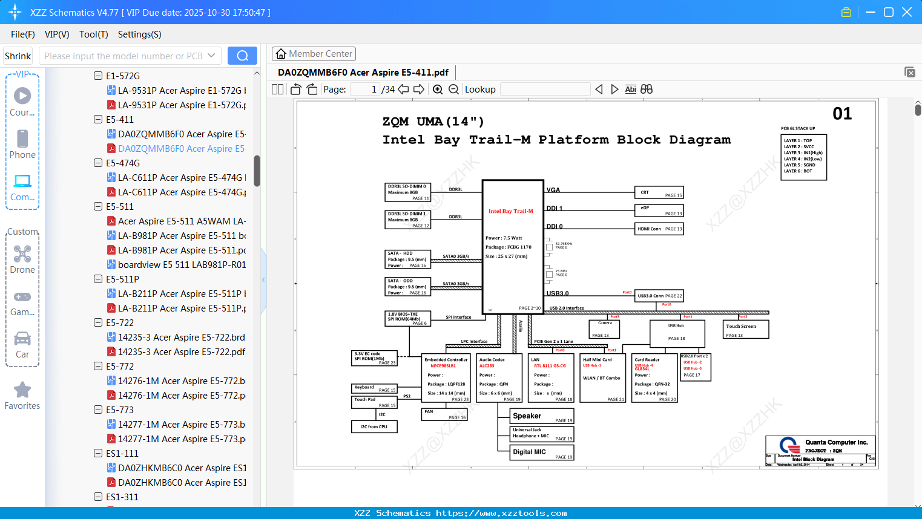The height and width of the screenshot is (519, 922).
Task: Click the document viewer vertical scrollbar thumb
Action: tap(918, 109)
